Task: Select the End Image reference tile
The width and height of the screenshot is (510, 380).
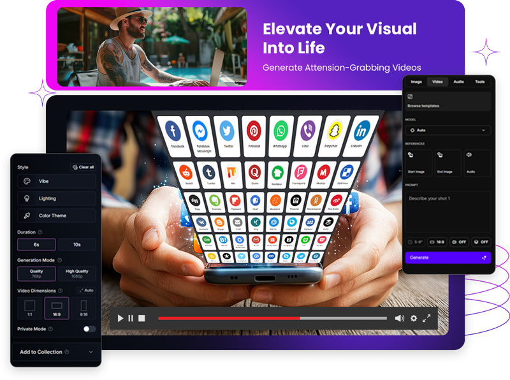Action: (x=448, y=163)
